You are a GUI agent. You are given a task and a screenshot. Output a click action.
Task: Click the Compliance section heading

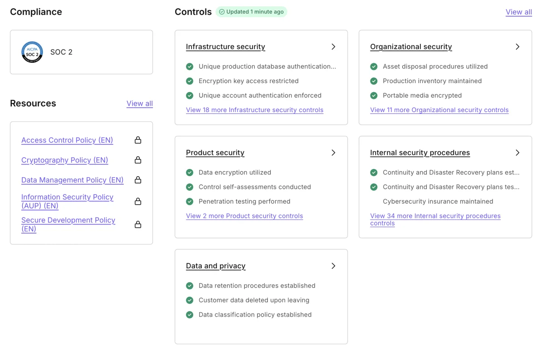click(36, 12)
